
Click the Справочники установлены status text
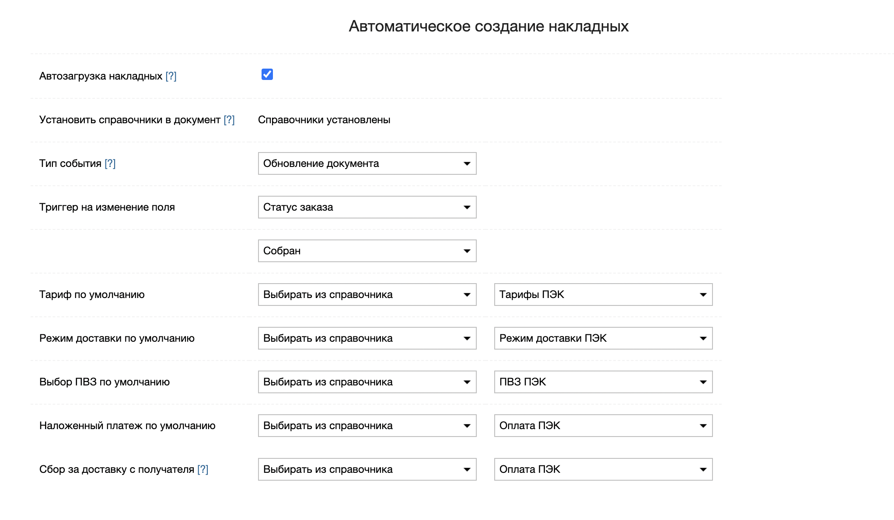[x=324, y=120]
